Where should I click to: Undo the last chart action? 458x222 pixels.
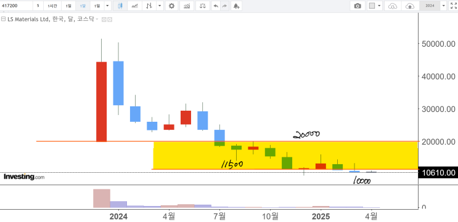point(216,6)
